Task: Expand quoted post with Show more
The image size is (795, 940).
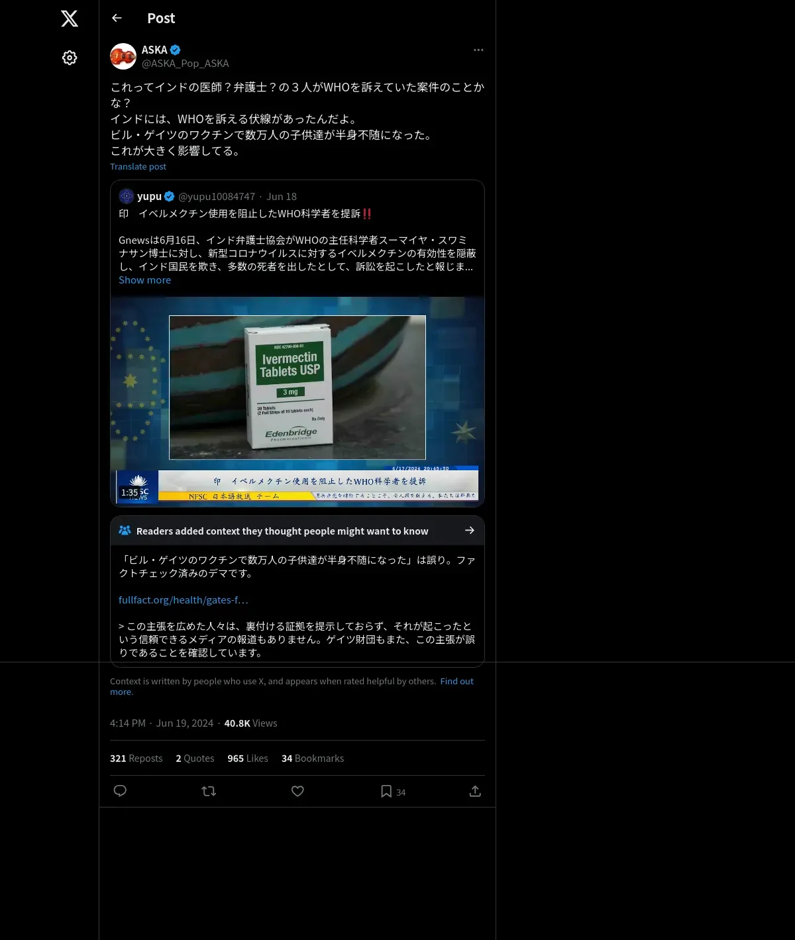Action: (144, 280)
